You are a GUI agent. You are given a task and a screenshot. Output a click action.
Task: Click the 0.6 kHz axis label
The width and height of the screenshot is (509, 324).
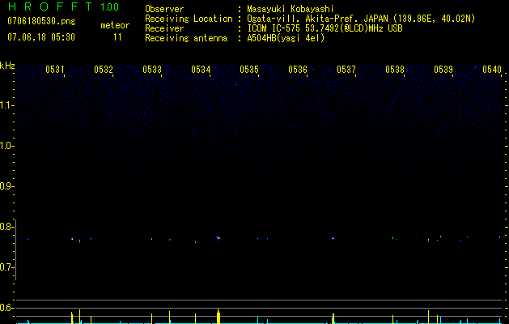tap(6, 308)
